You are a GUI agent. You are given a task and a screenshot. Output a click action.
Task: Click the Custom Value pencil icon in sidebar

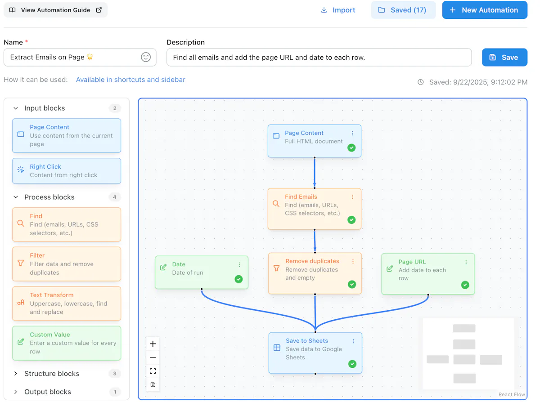[21, 342]
